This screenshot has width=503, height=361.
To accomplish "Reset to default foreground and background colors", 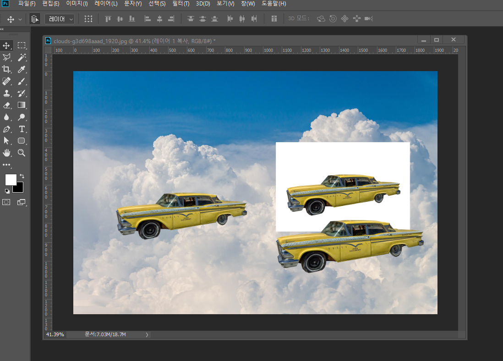I will [x=7, y=191].
